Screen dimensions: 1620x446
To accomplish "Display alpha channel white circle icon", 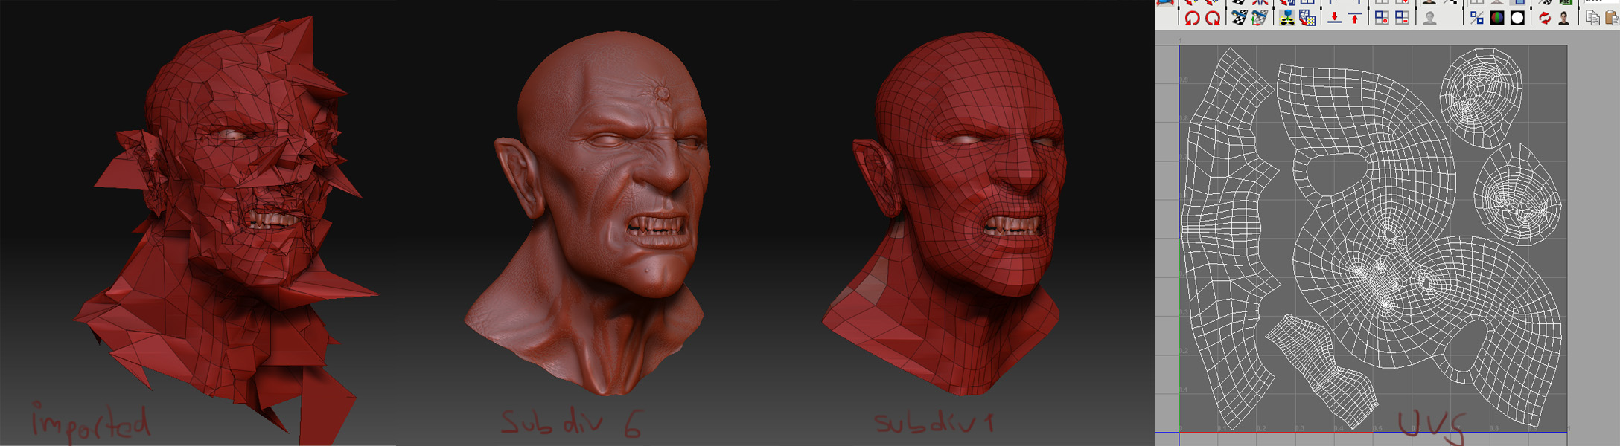I will [1517, 18].
